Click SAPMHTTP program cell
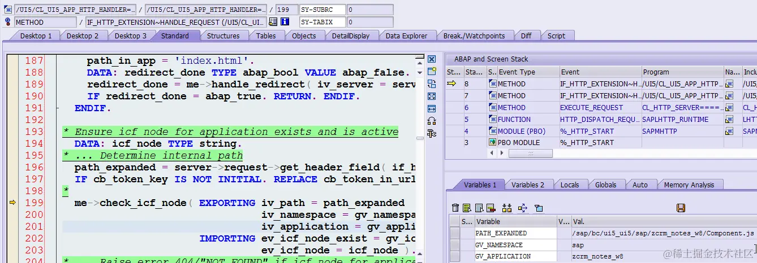 pos(682,131)
